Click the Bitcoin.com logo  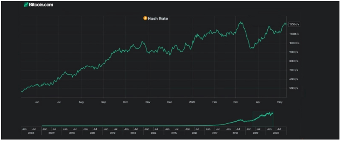coord(39,5)
